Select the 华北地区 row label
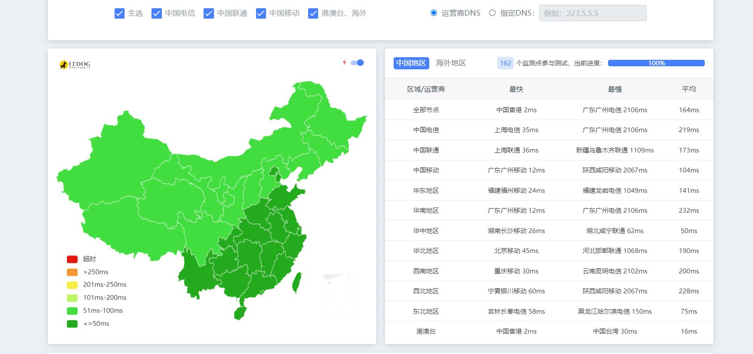 (426, 251)
